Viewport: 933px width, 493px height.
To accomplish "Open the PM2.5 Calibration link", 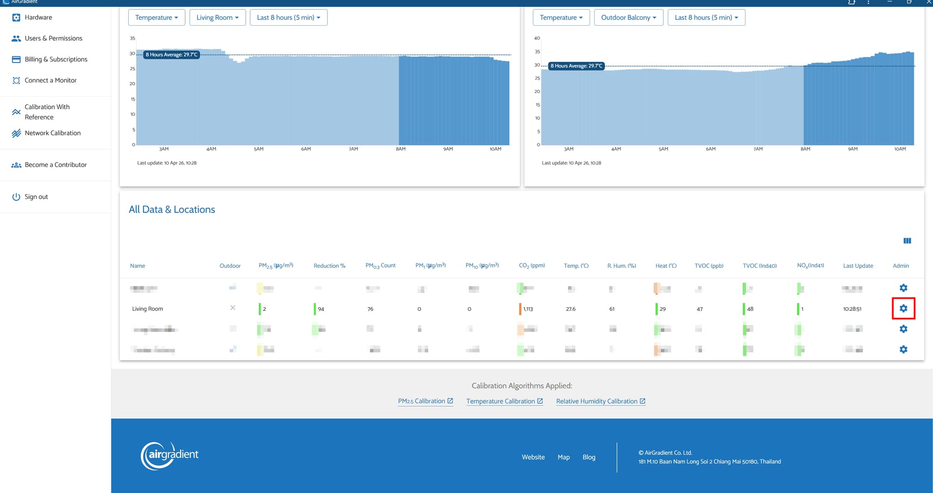I will [x=425, y=401].
